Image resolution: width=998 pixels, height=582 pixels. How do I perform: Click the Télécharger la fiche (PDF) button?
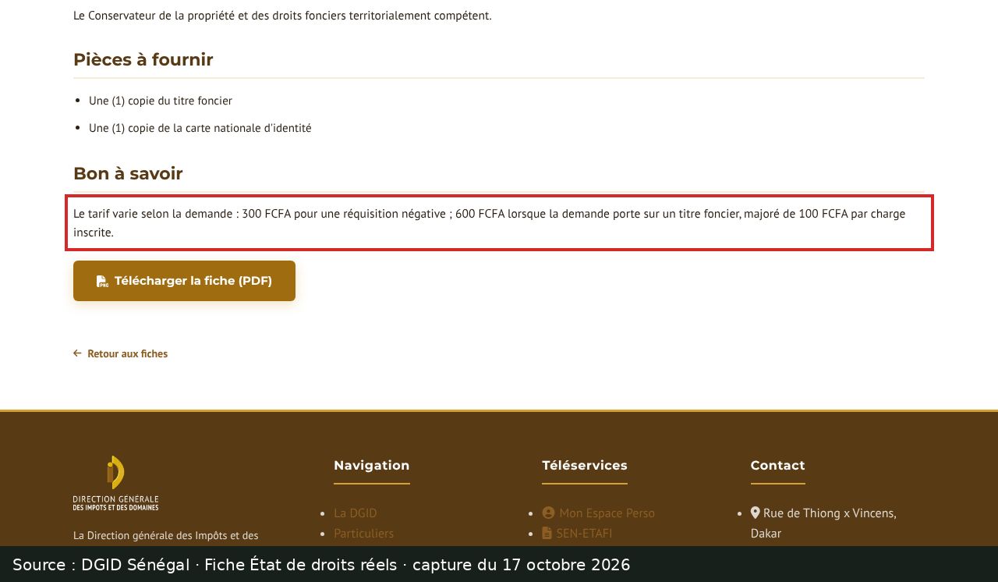coord(184,281)
